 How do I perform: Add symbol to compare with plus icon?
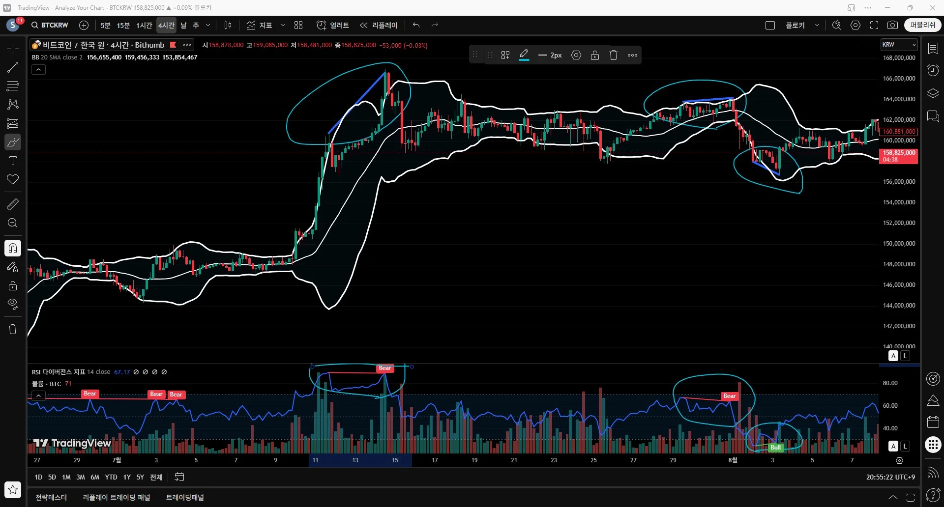tap(84, 25)
